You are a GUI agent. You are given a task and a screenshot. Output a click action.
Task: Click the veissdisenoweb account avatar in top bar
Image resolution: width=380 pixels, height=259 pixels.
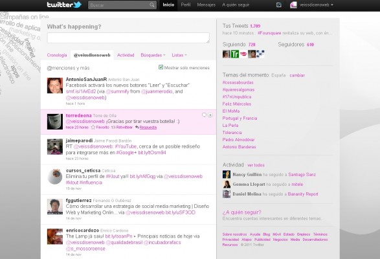click(293, 5)
